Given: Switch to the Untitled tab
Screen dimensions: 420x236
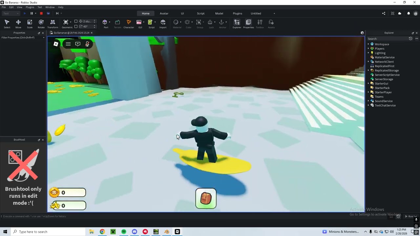Looking at the screenshot, I should click(x=256, y=13).
